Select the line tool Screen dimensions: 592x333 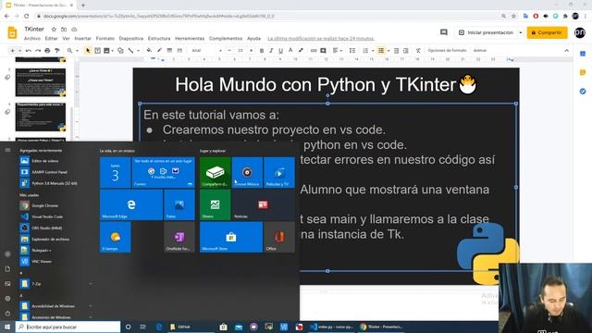[x=130, y=51]
